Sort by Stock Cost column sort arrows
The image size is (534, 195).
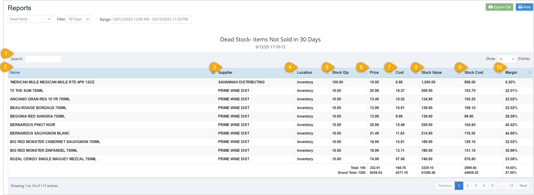pyautogui.click(x=500, y=73)
